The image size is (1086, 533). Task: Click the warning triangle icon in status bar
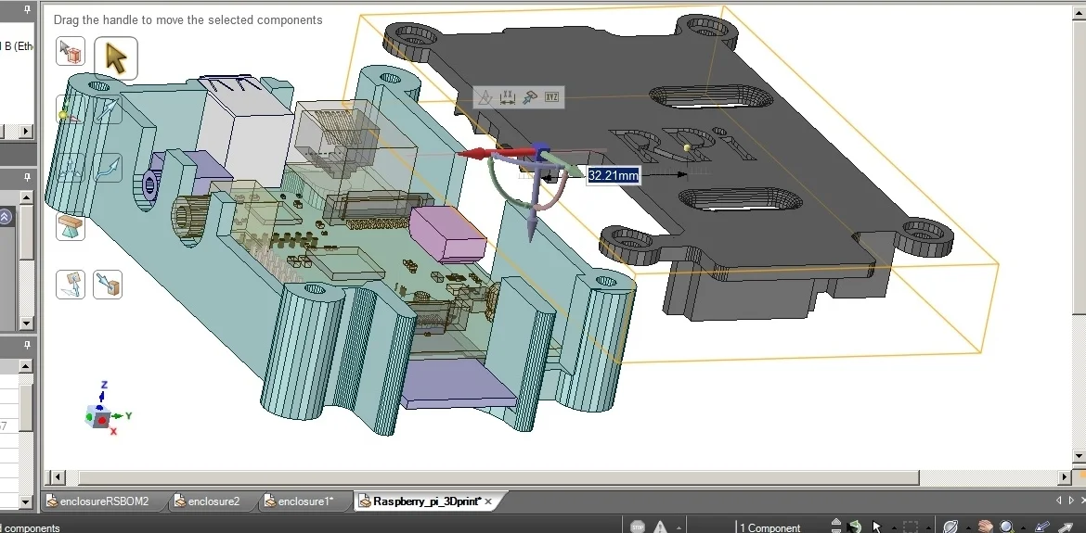click(660, 527)
